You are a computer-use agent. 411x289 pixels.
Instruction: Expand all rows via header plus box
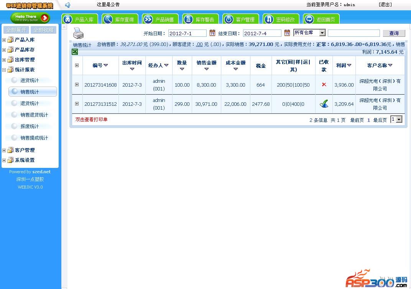click(x=77, y=65)
